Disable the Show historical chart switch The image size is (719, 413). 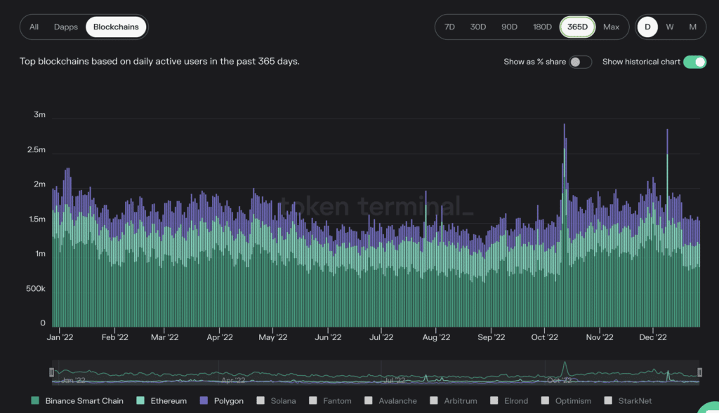click(694, 62)
